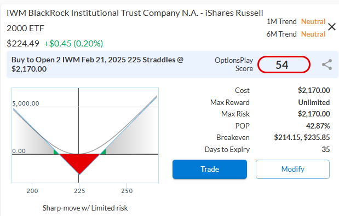Viewport: 339px width, 216px height.
Task: Close the IWM strategy panel
Action: 332,27
